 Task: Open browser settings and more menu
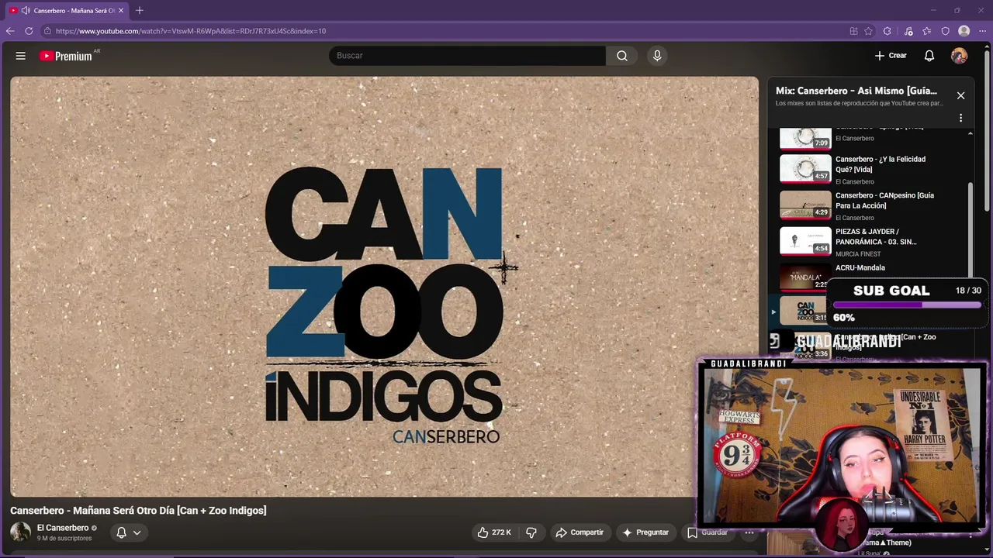coord(982,31)
